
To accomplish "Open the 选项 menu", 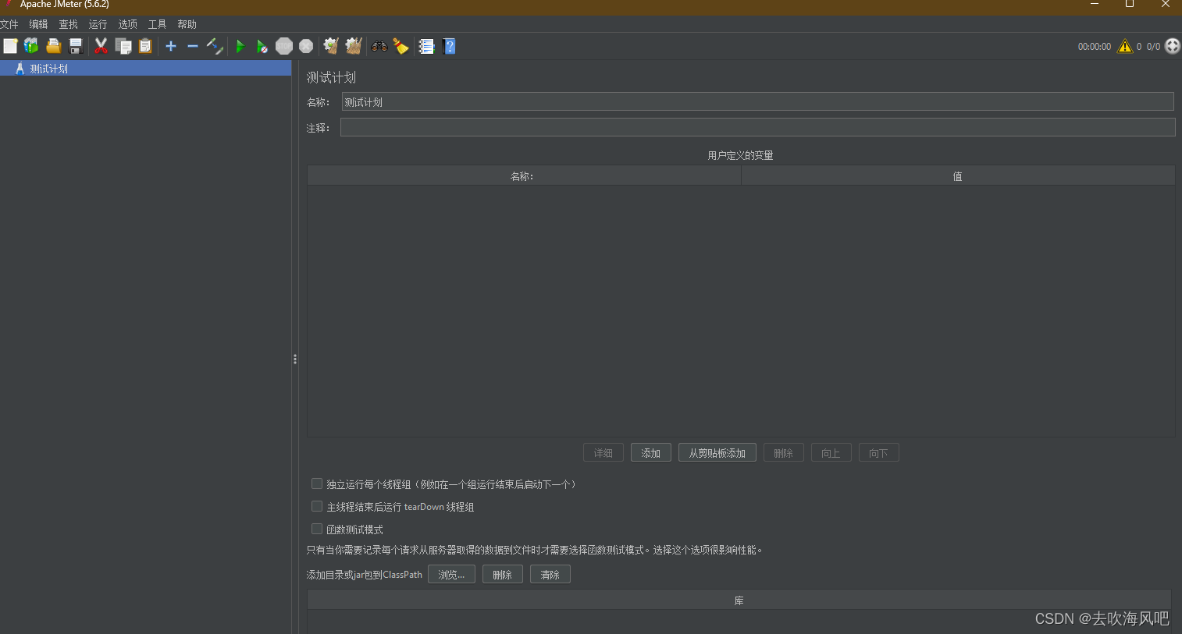I will pyautogui.click(x=126, y=24).
